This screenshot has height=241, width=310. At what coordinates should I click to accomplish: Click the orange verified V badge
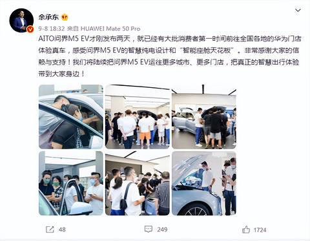click(30, 29)
